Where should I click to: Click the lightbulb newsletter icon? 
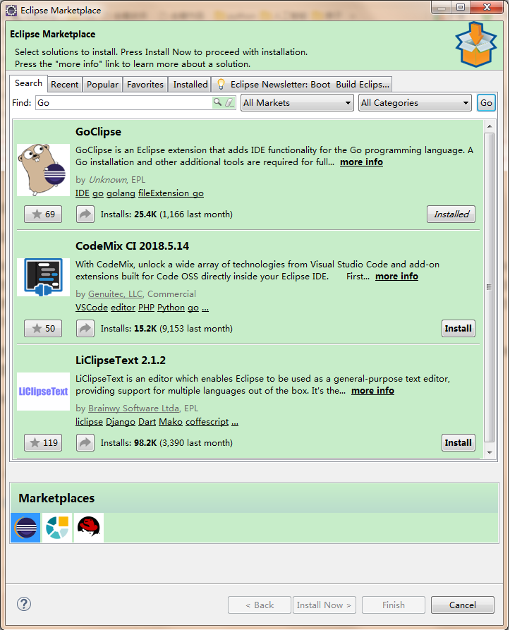pos(221,85)
